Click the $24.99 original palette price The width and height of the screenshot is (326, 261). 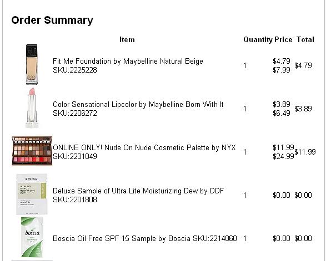click(x=283, y=156)
